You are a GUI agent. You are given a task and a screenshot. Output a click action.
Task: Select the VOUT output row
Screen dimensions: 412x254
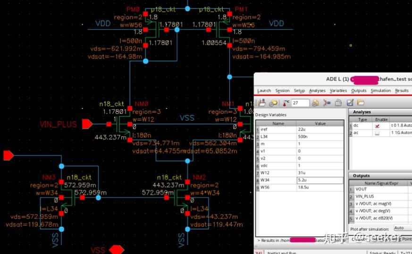pos(380,189)
